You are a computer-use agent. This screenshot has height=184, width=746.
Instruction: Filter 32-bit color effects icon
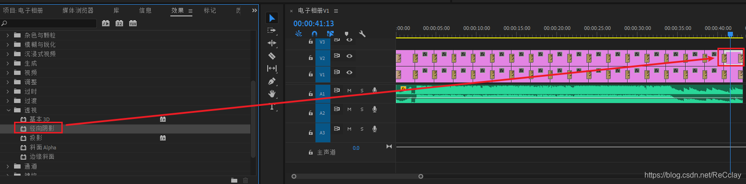tap(119, 23)
